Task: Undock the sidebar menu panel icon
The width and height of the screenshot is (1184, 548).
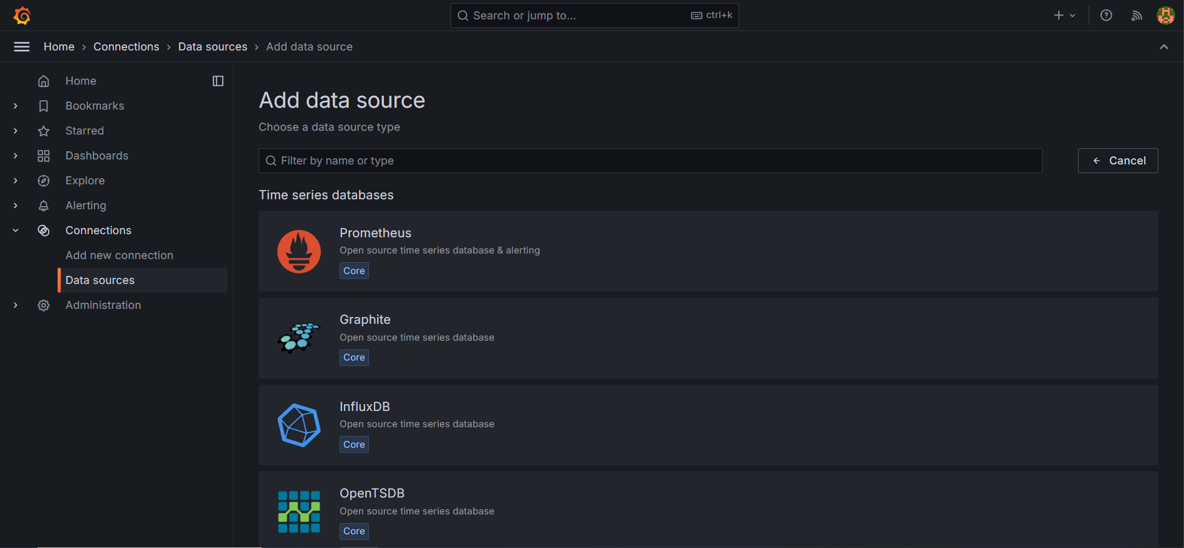Action: point(218,81)
